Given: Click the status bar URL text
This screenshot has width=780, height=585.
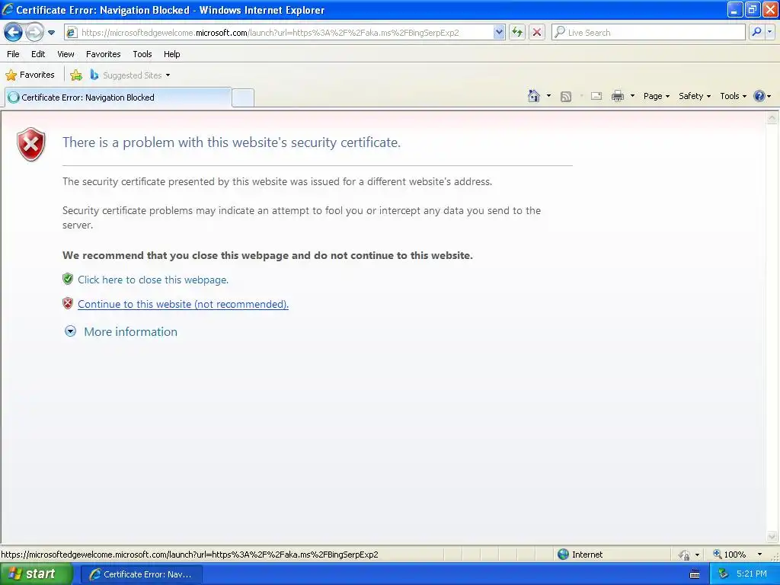Looking at the screenshot, I should [x=190, y=555].
